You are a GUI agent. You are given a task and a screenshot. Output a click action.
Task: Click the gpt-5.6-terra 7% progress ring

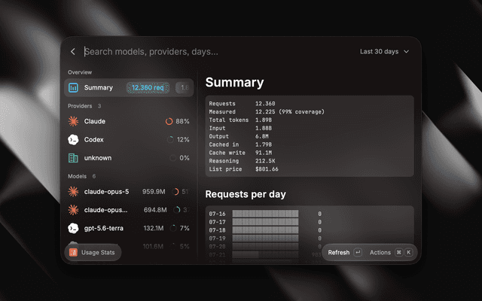[173, 228]
